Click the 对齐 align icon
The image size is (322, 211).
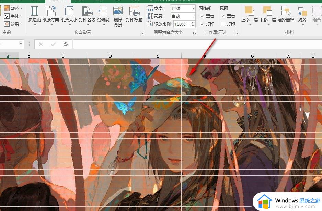coord(302,11)
